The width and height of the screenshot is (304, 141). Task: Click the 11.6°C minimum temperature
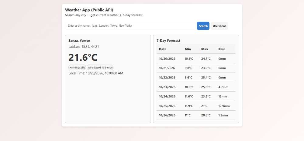tap(189, 96)
